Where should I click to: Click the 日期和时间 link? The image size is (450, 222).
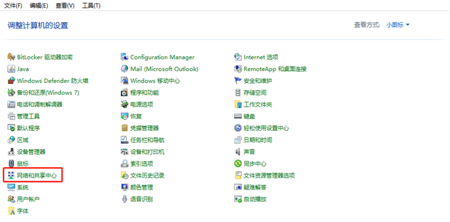tap(258, 140)
